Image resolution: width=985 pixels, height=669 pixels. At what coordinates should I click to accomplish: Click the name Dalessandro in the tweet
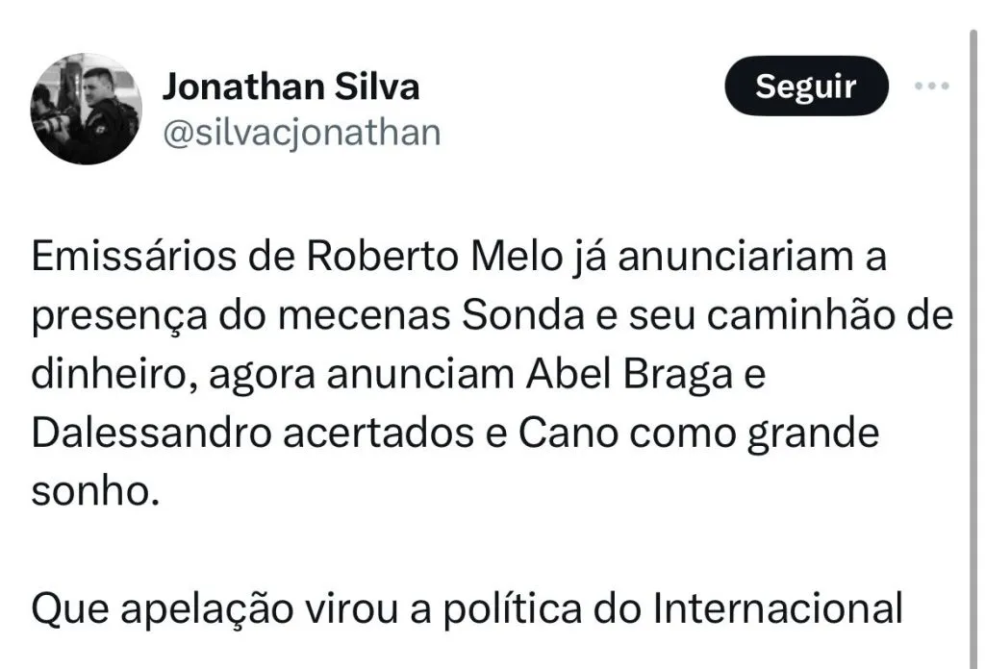click(x=132, y=434)
